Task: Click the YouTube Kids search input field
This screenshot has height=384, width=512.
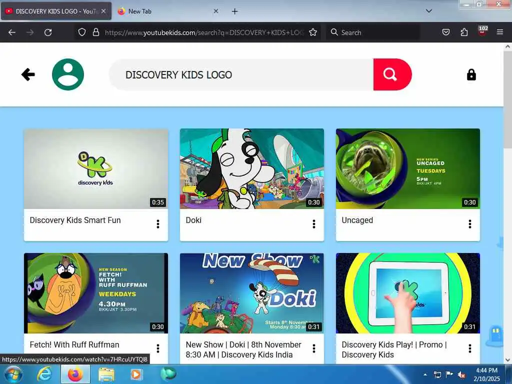Action: pyautogui.click(x=241, y=75)
